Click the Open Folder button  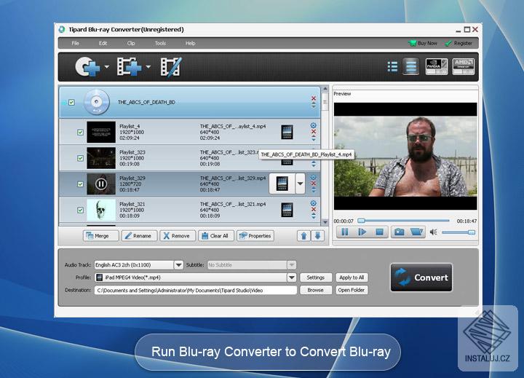[352, 290]
